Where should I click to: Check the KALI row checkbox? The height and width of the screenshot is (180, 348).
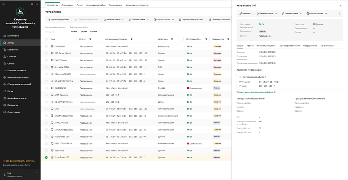46,109
